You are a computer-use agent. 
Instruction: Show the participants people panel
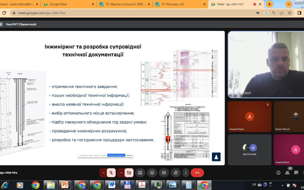[287, 173]
